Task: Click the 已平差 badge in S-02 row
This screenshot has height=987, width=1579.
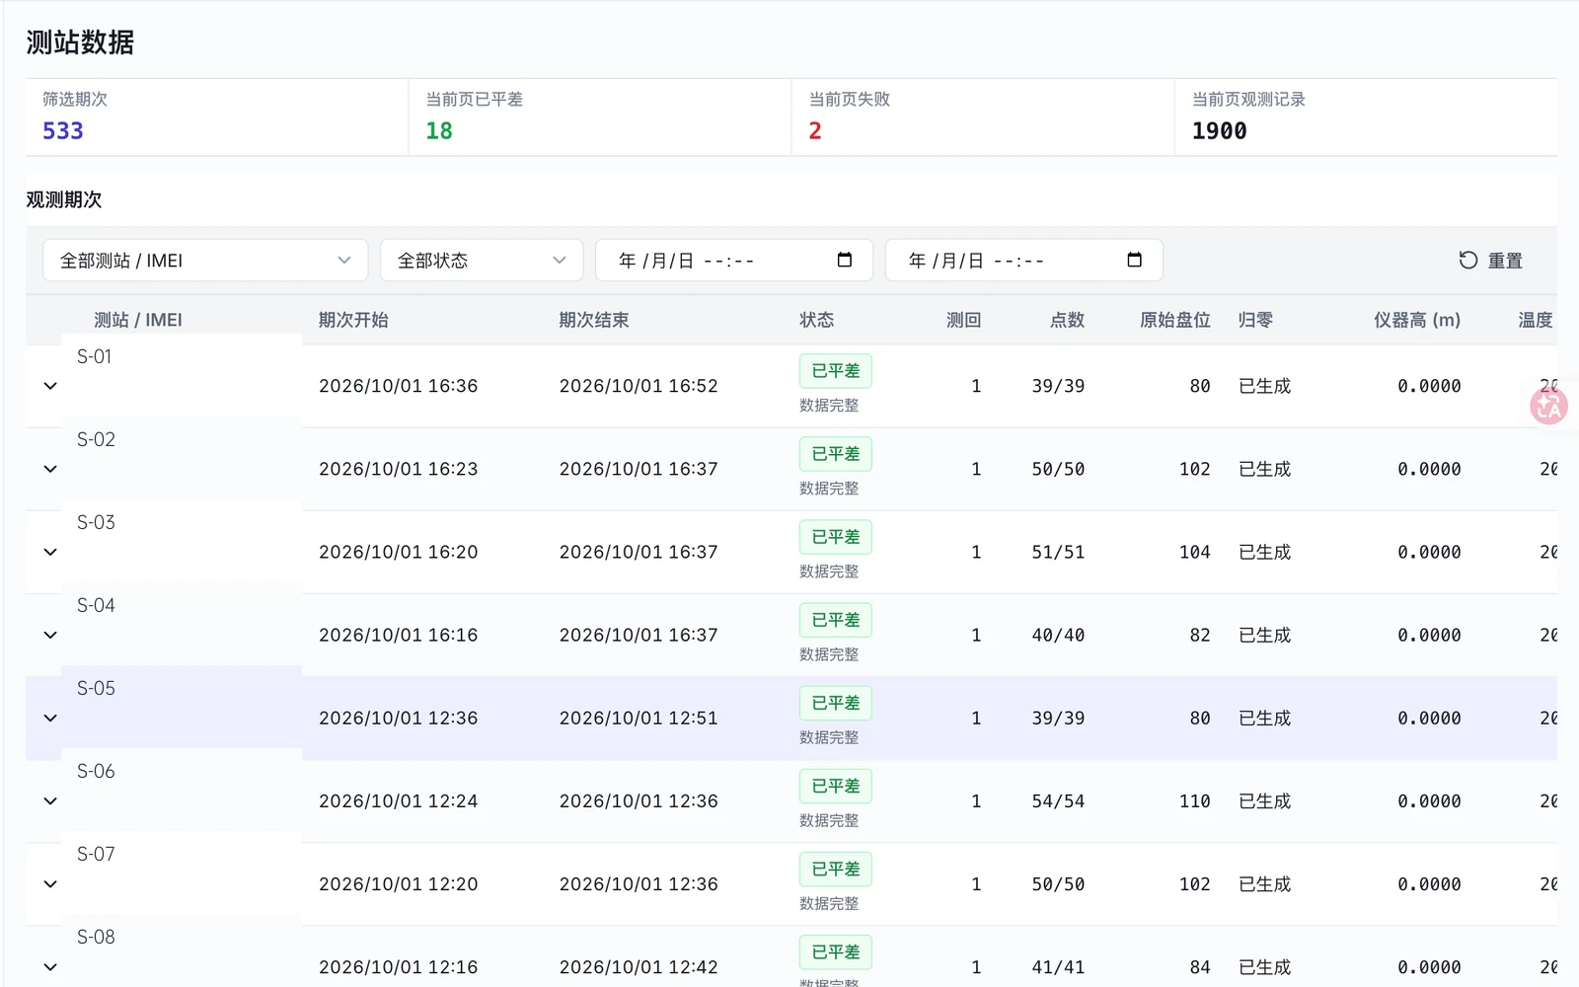Action: [x=836, y=454]
